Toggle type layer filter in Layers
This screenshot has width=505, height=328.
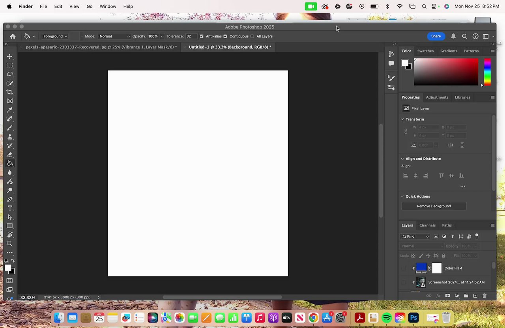click(x=453, y=237)
